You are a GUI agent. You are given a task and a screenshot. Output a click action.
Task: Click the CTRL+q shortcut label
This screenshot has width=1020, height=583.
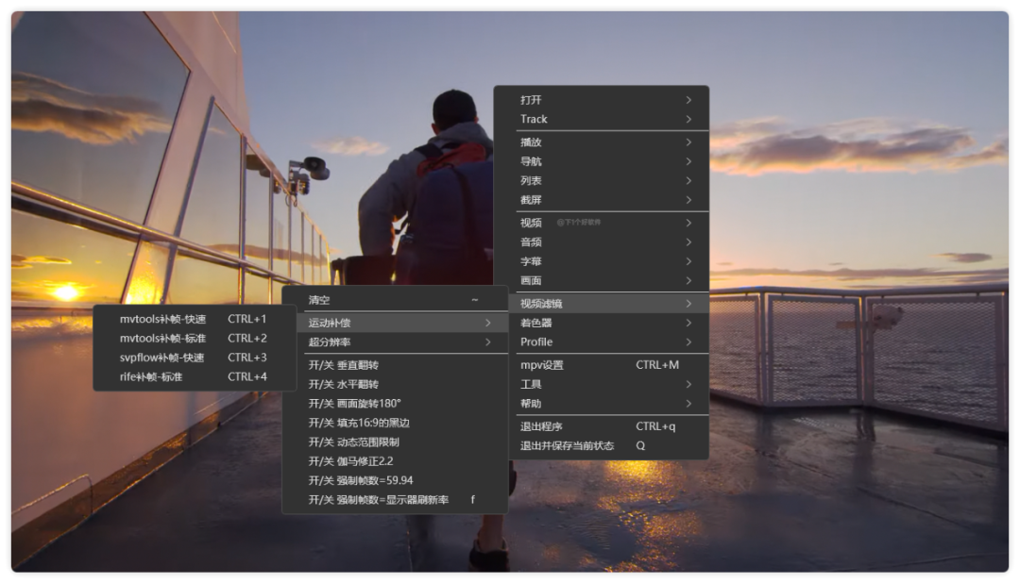coord(655,426)
